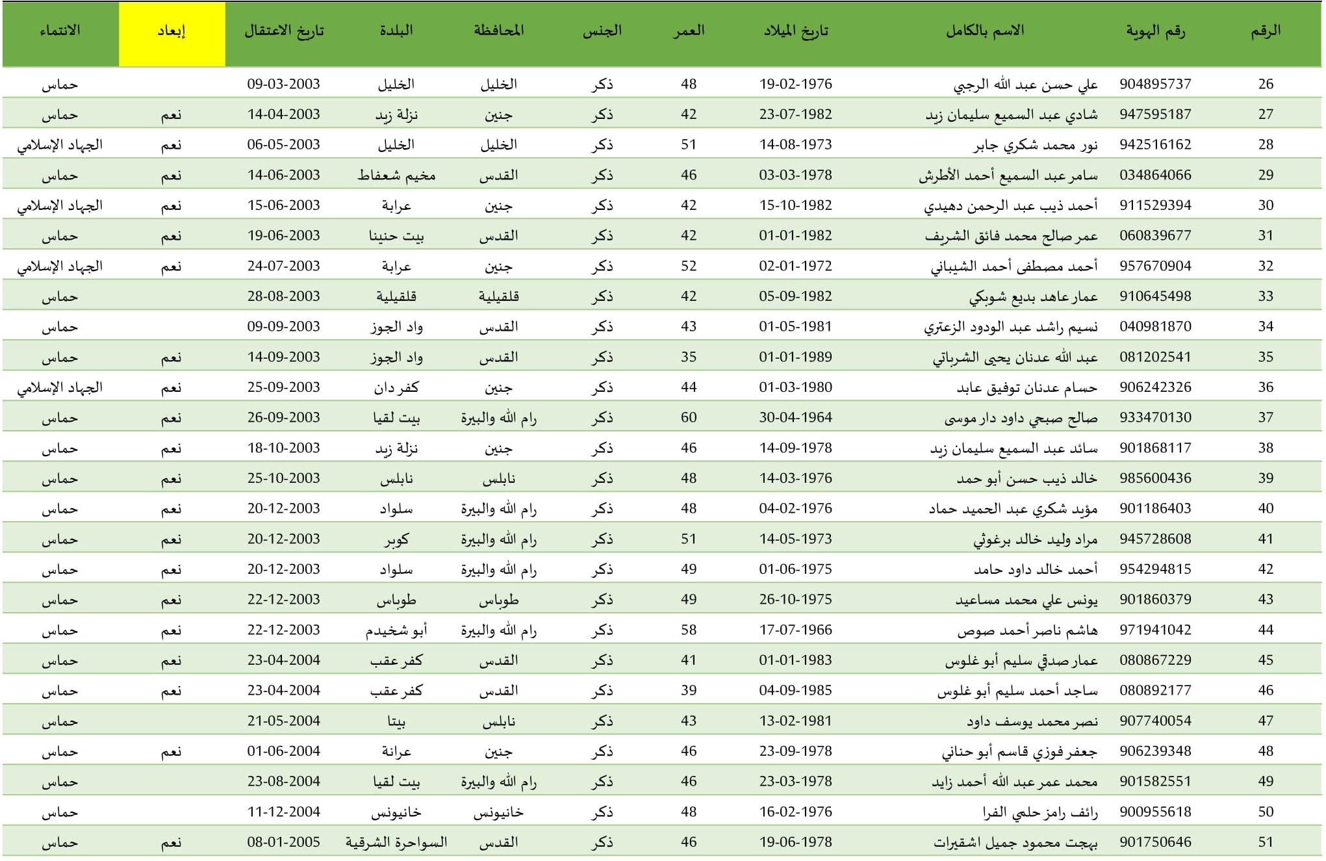Select row number 37 cell
This screenshot has height=861, width=1326.
[x=1266, y=417]
